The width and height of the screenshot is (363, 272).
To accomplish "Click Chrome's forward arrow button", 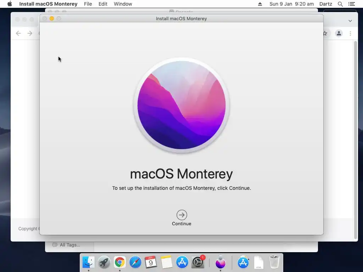I will (x=30, y=33).
